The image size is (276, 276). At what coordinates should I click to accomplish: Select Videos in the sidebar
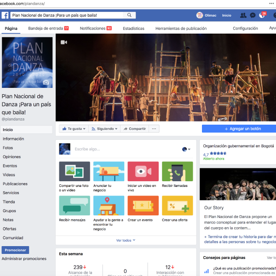point(9,175)
